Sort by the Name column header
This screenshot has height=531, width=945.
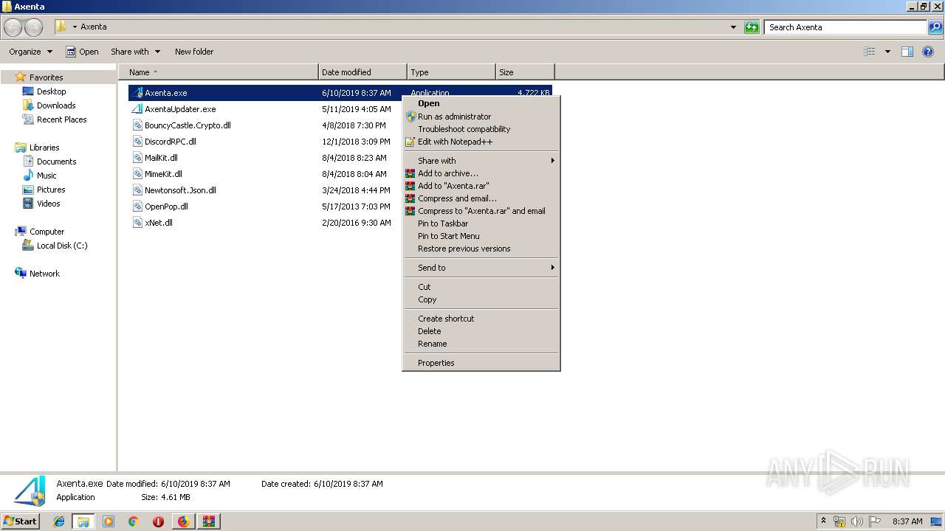pos(219,72)
